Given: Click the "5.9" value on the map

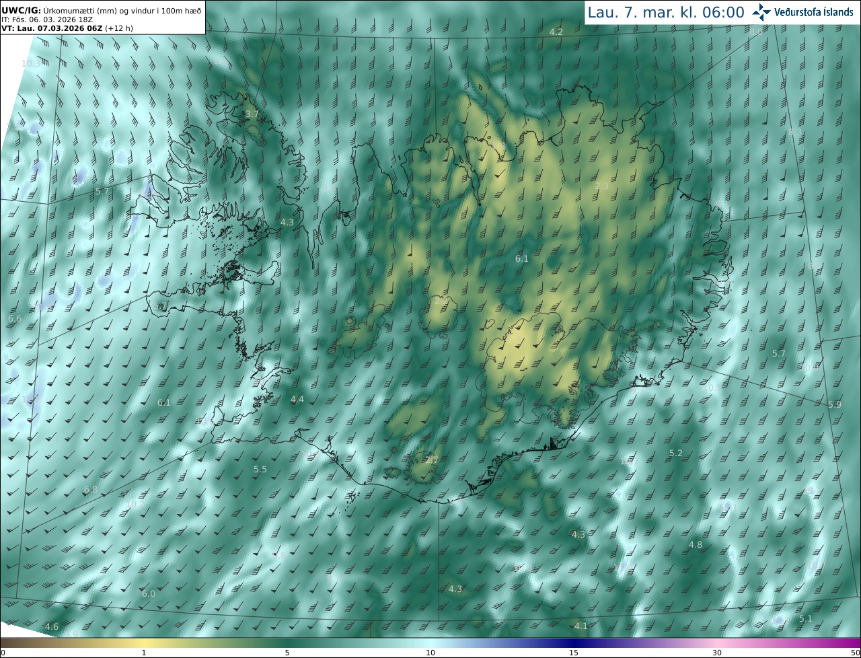Looking at the screenshot, I should (835, 404).
